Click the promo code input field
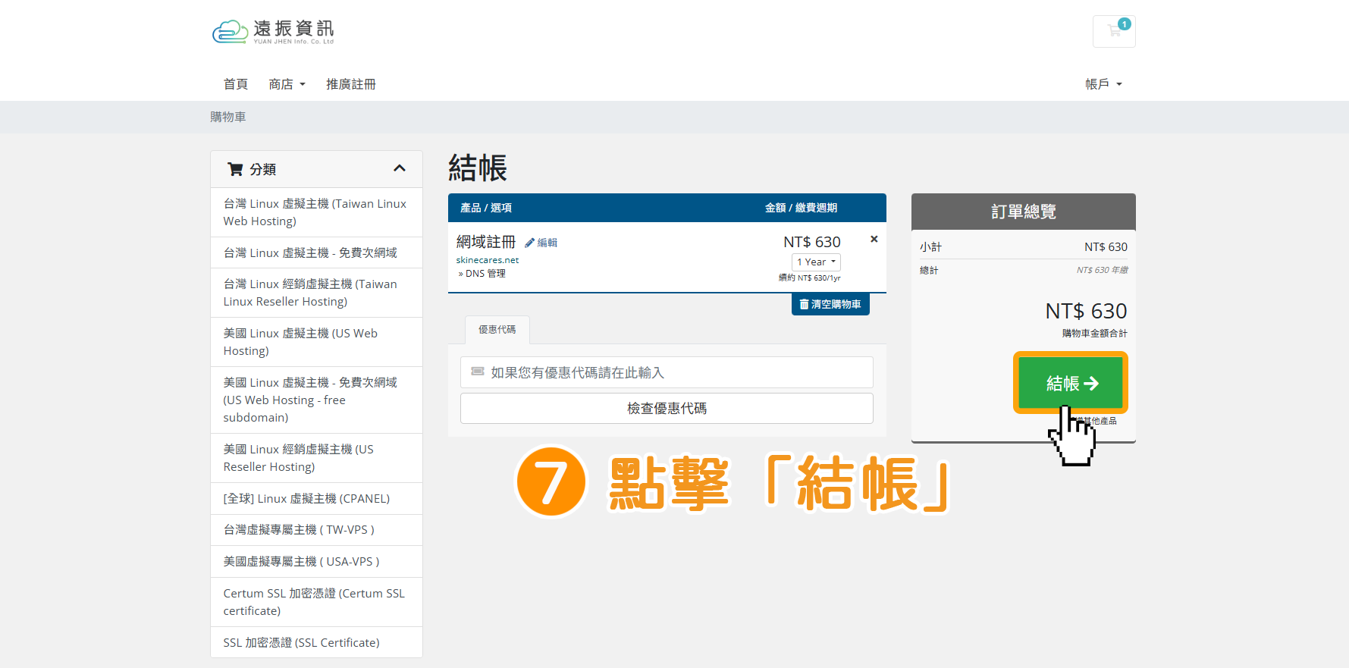The image size is (1349, 668). (667, 372)
